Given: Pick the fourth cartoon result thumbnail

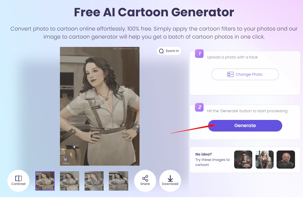Looking at the screenshot, I should pos(118,181).
